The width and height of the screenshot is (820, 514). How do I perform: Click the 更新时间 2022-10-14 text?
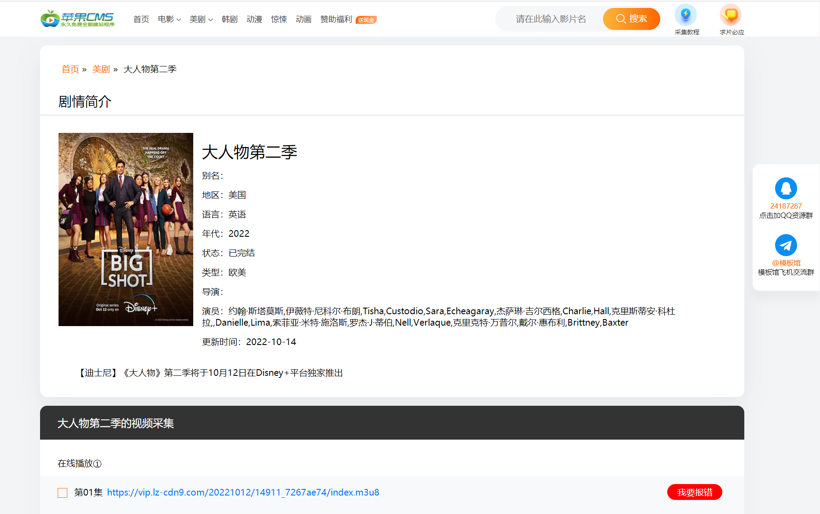249,342
